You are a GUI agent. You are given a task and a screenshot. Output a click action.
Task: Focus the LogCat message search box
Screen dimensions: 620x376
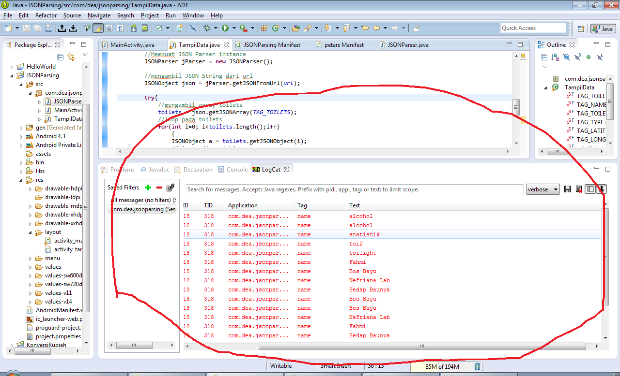pyautogui.click(x=355, y=189)
